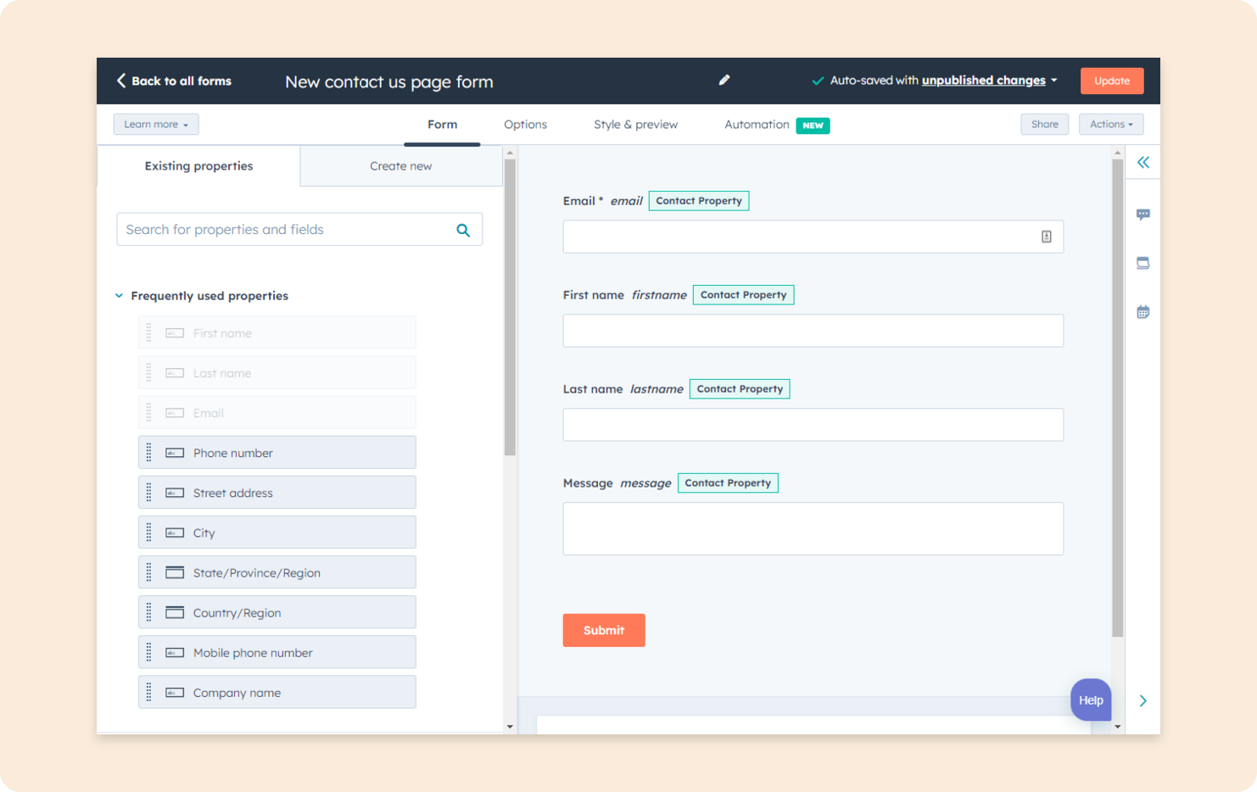Open the Actions dropdown menu
Viewport: 1257px width, 792px height.
[x=1110, y=125]
